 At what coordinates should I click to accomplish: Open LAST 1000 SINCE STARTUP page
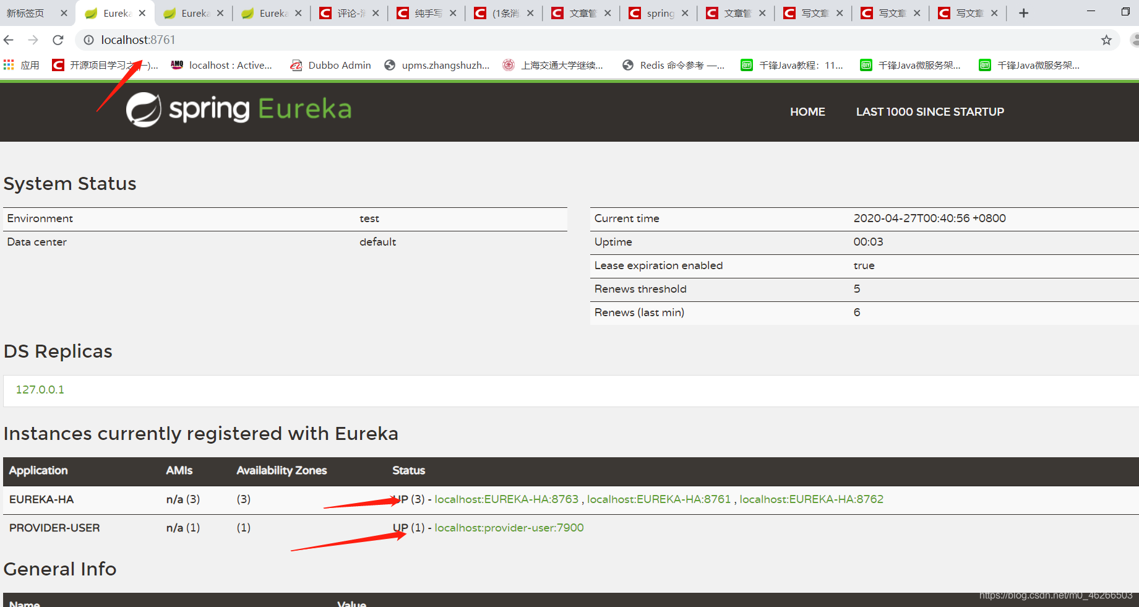pyautogui.click(x=930, y=112)
